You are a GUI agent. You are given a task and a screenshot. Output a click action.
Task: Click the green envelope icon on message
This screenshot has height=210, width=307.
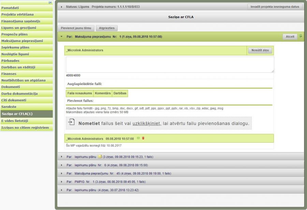click(138, 138)
